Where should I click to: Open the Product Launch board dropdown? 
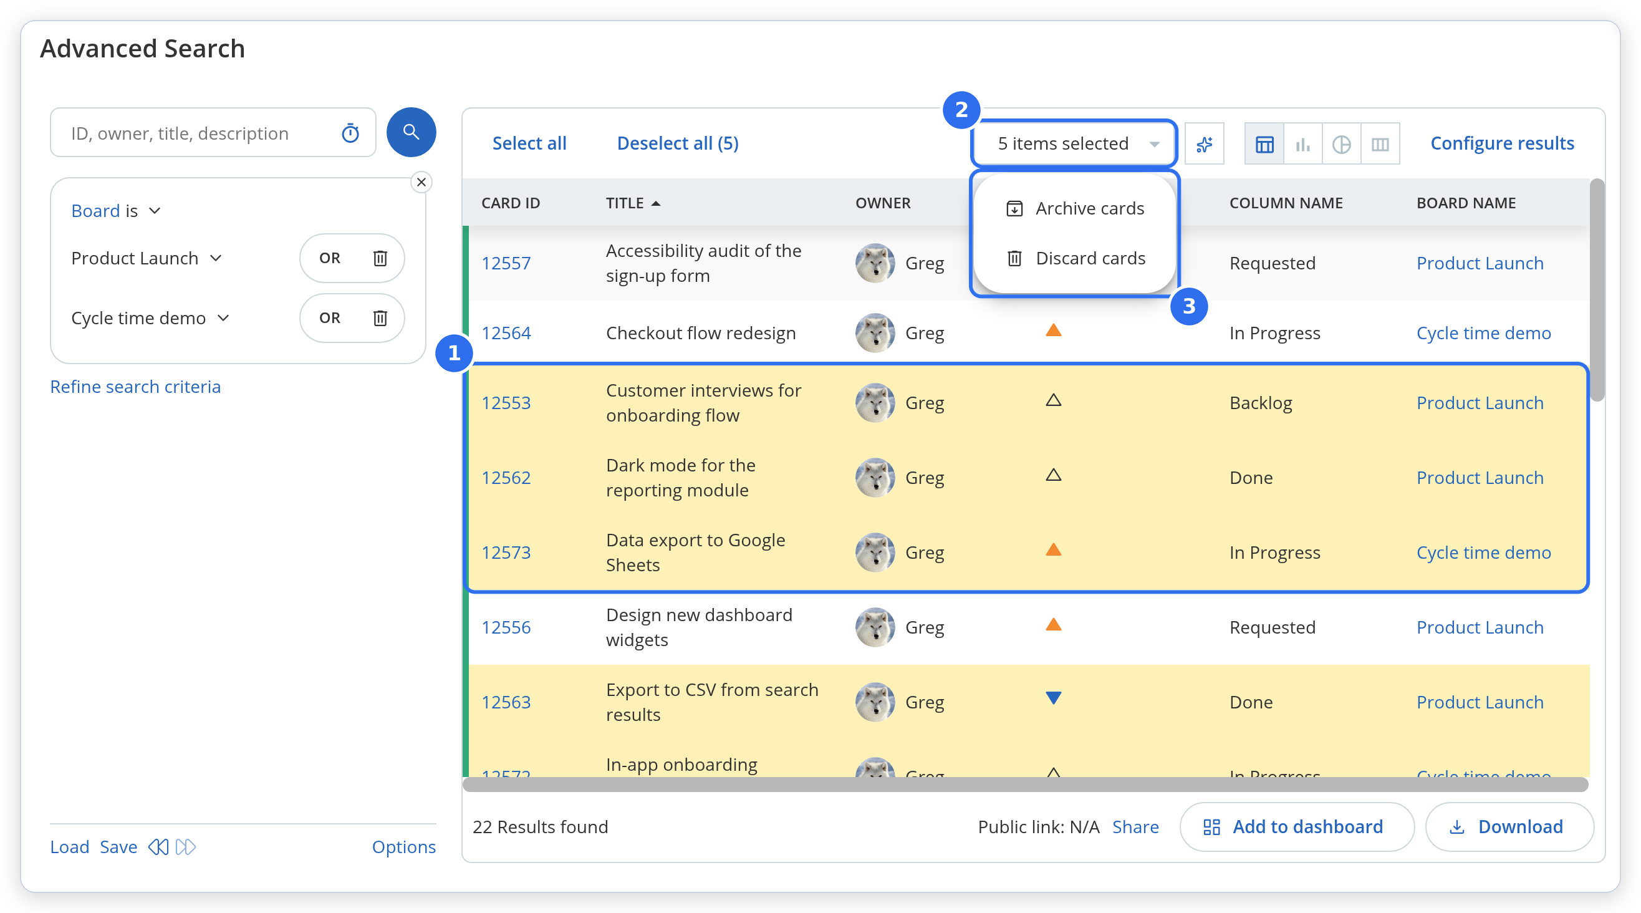[x=147, y=258]
